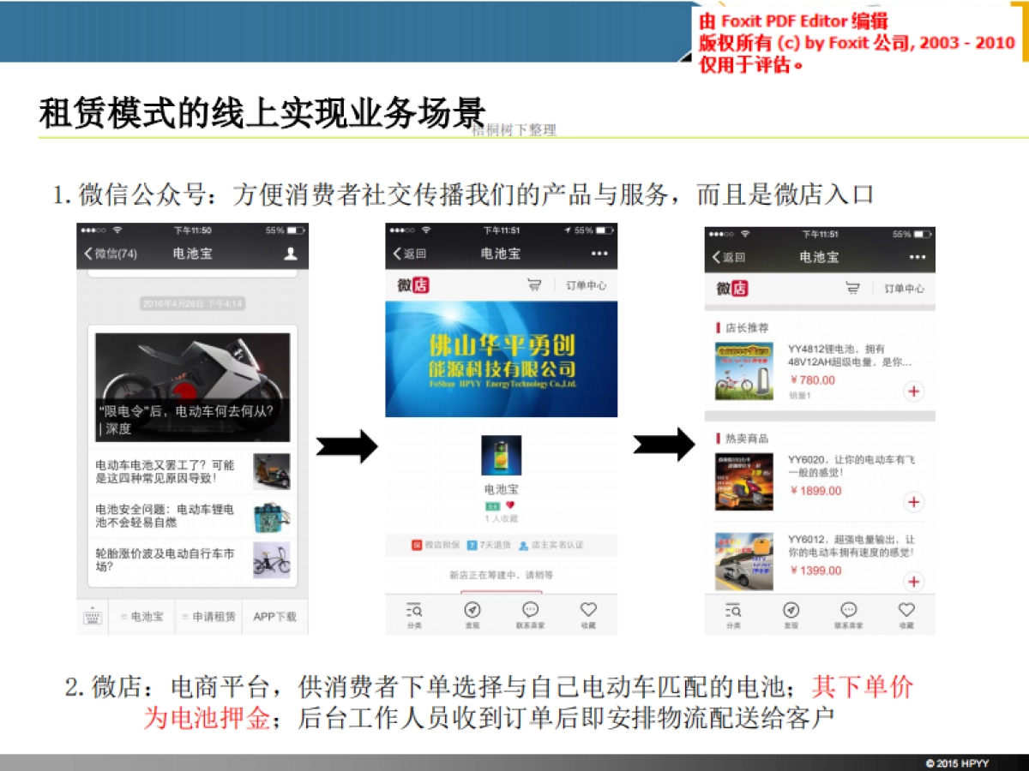Tap the 电池宝 shop avatar below the banner
1029x771 pixels.
click(x=501, y=456)
